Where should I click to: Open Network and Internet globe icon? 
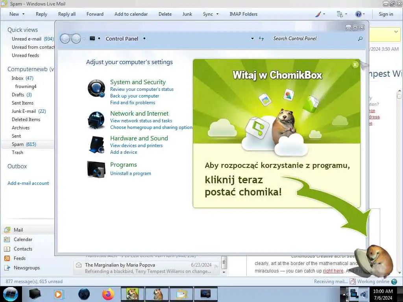point(96,120)
